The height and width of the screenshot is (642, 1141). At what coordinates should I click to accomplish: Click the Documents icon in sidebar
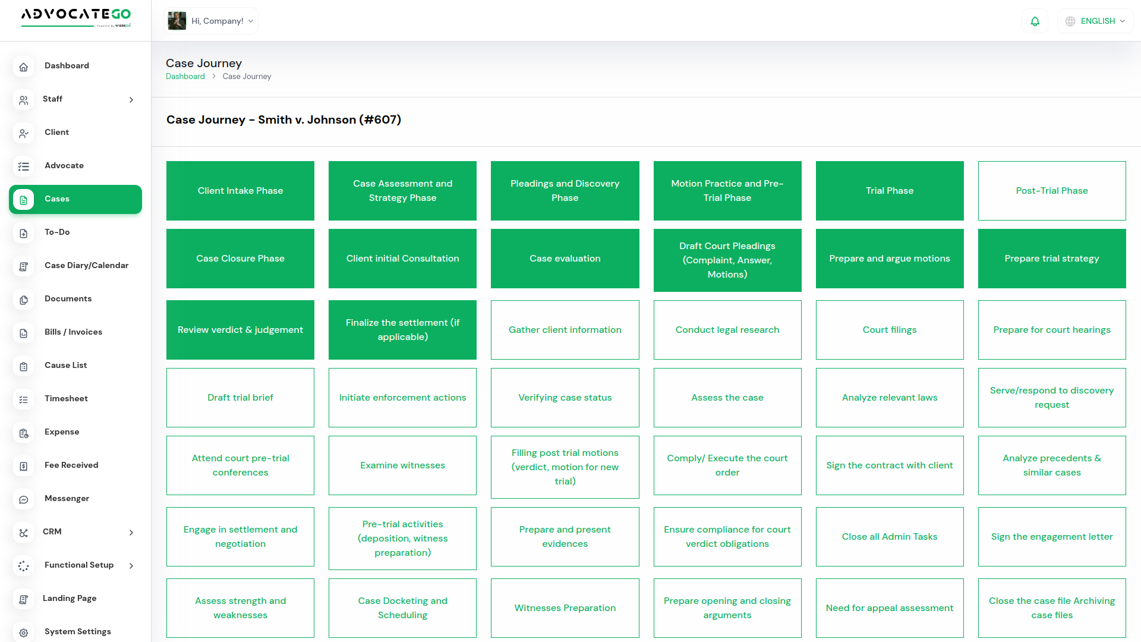(24, 300)
